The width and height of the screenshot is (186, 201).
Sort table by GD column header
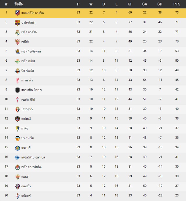click(160, 4)
